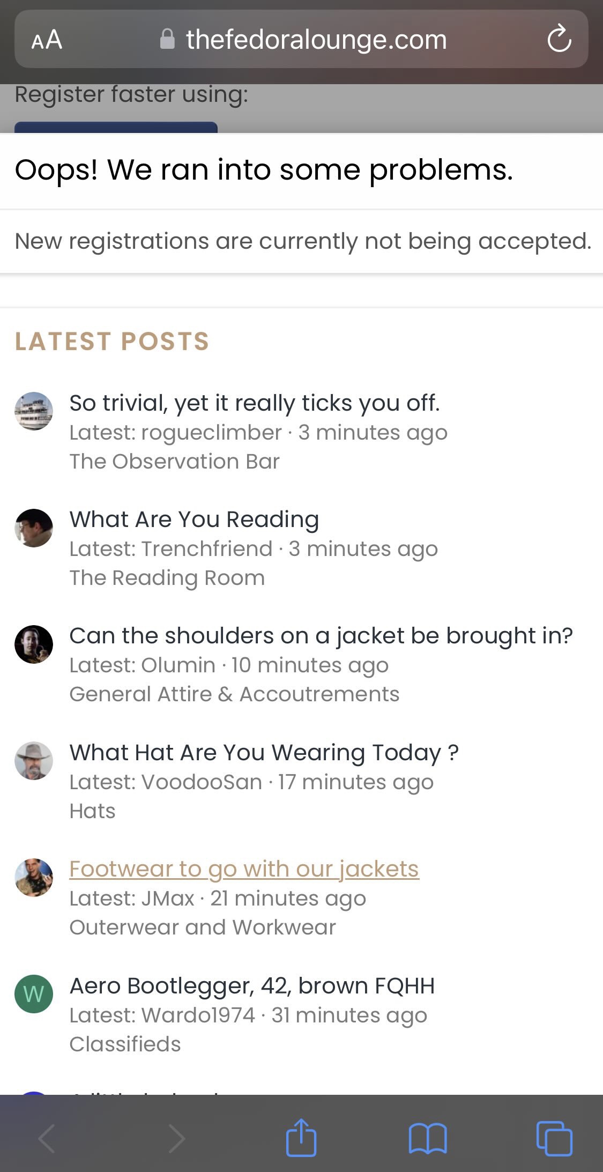Show open tabs with the tabs icon
603x1172 pixels.
coord(554,1138)
